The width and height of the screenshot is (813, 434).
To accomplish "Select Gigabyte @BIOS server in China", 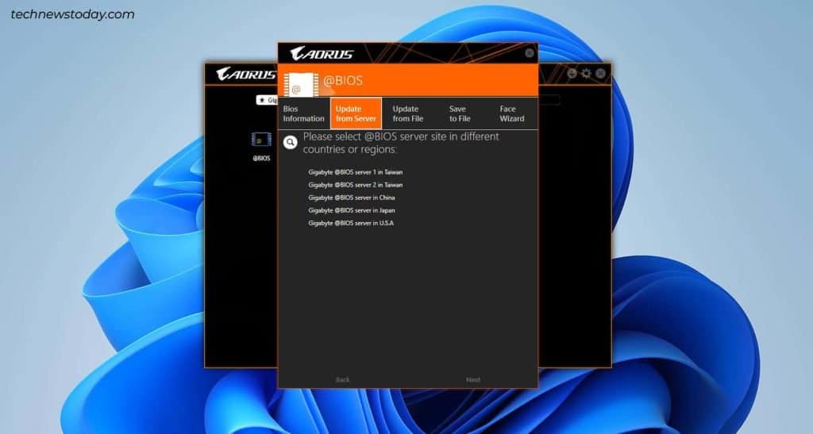I will tap(351, 198).
